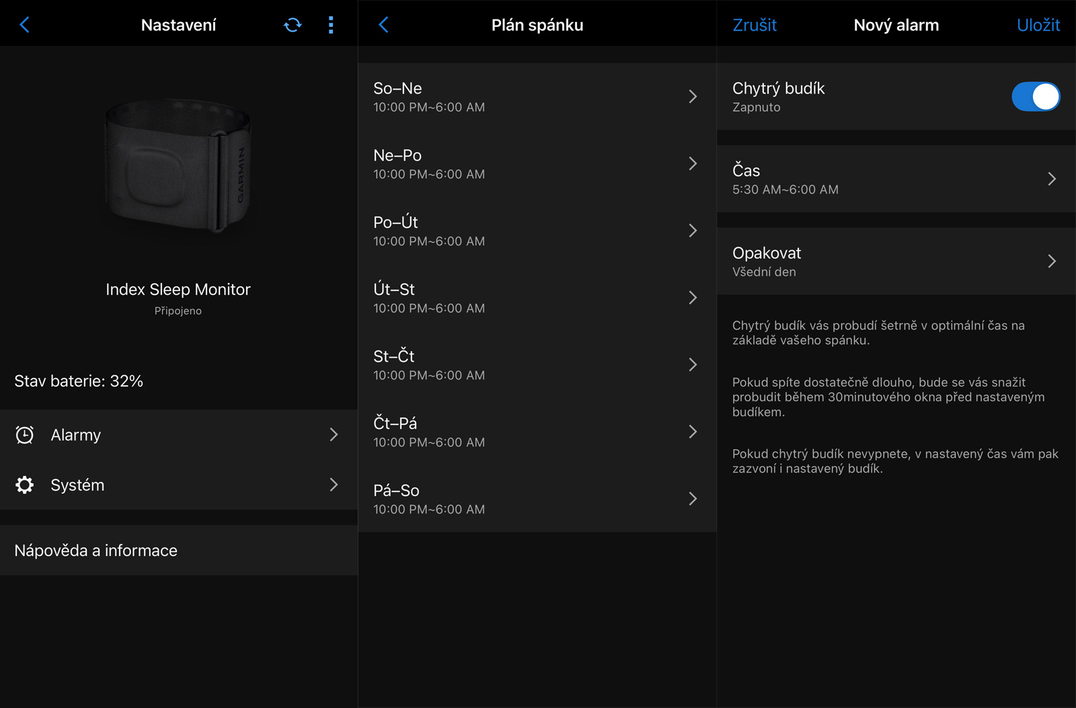Open the So–Ne sleep schedule chevron
This screenshot has width=1076, height=708.
(x=693, y=97)
